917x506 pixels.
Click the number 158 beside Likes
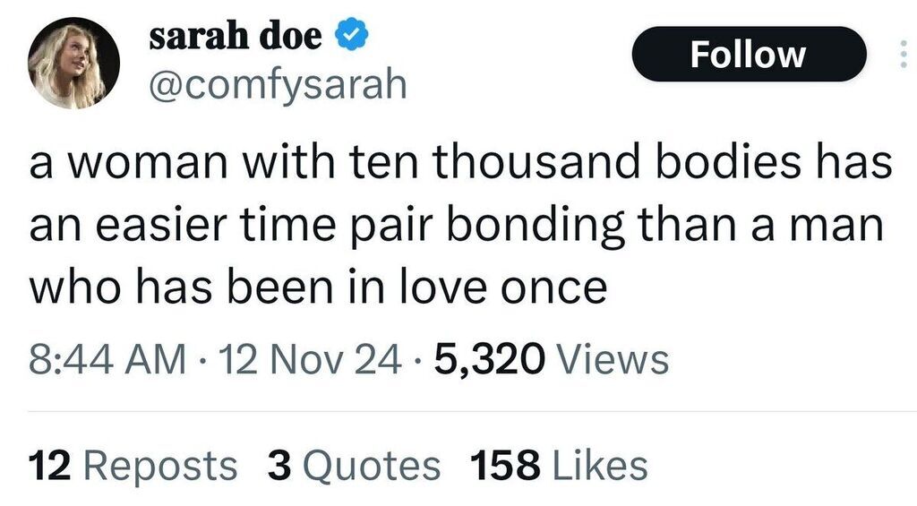(x=502, y=466)
